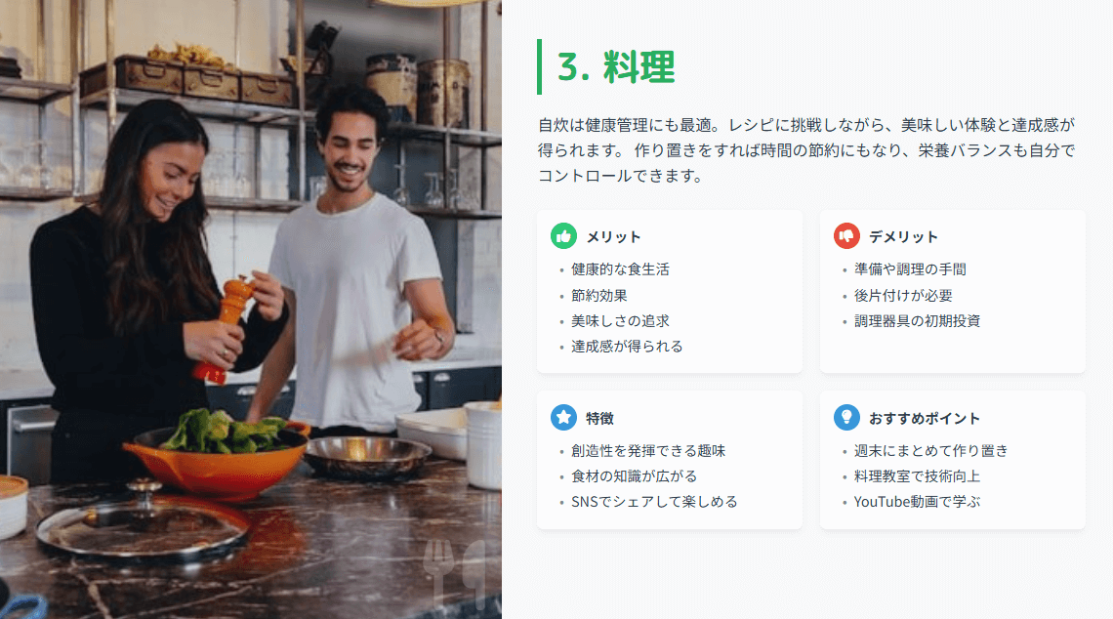The image size is (1113, 619).
Task: Select the bullet '節約効果'
Action: (599, 295)
